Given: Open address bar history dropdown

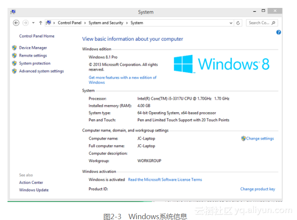Looking at the screenshot, I should (x=231, y=23).
